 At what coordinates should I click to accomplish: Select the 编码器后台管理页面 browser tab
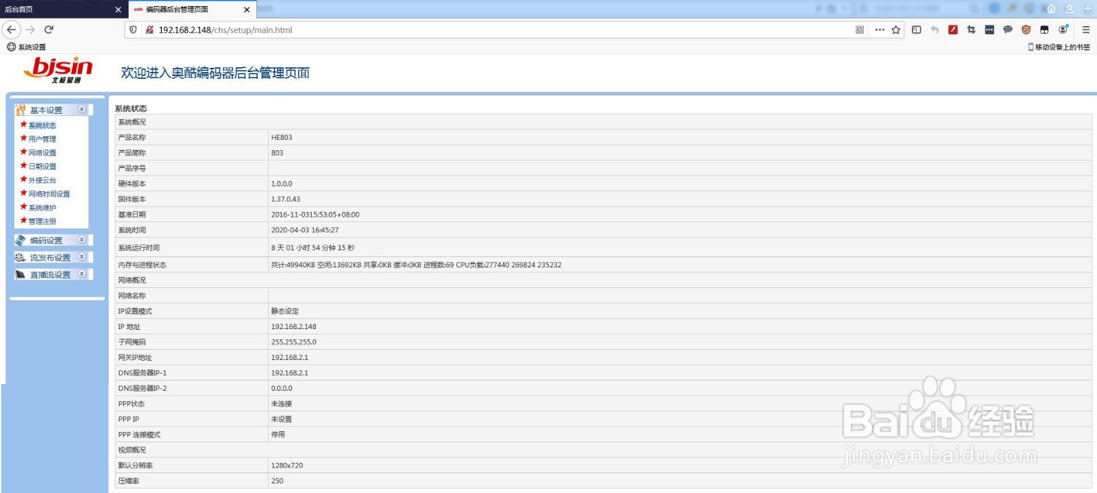pos(185,10)
